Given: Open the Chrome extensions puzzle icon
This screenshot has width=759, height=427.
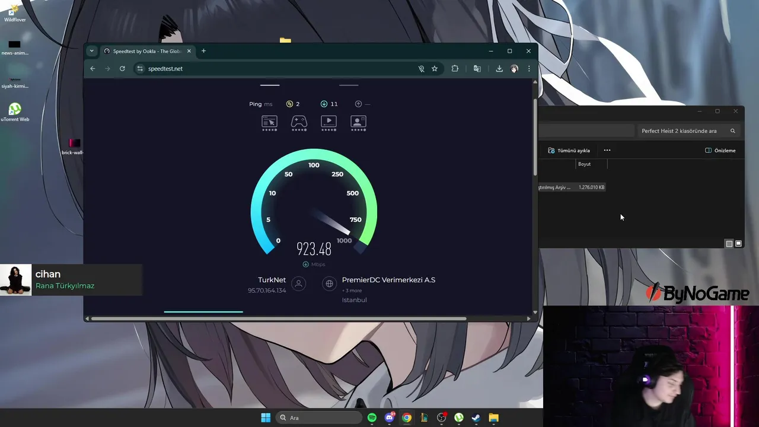Looking at the screenshot, I should (x=455, y=69).
